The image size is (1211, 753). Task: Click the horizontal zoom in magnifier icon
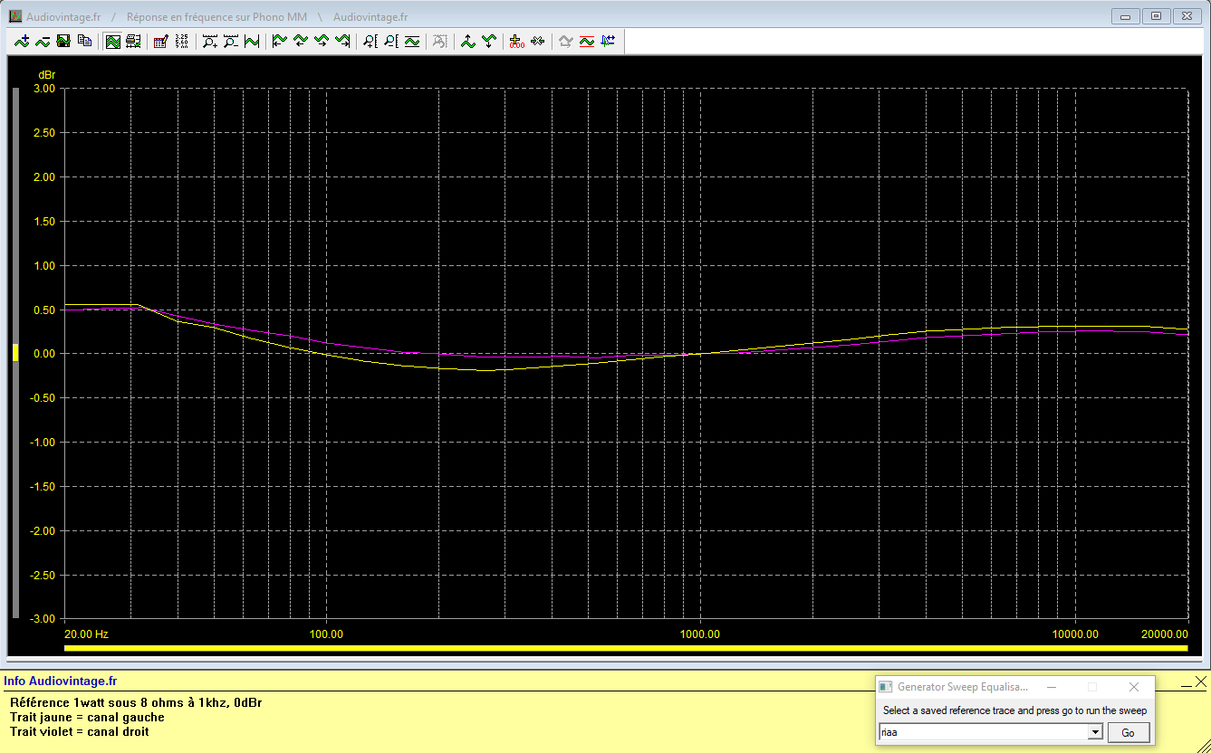coord(210,41)
